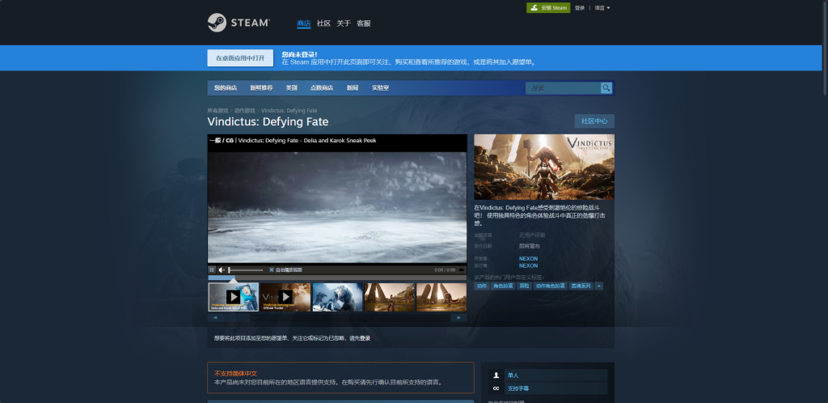The image size is (828, 403).
Task: Click the Steam logo in the header
Action: (x=239, y=23)
